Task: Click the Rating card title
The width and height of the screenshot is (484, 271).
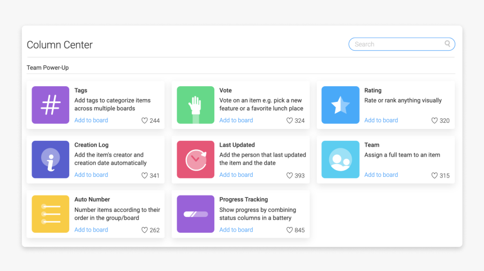Action: (x=373, y=90)
